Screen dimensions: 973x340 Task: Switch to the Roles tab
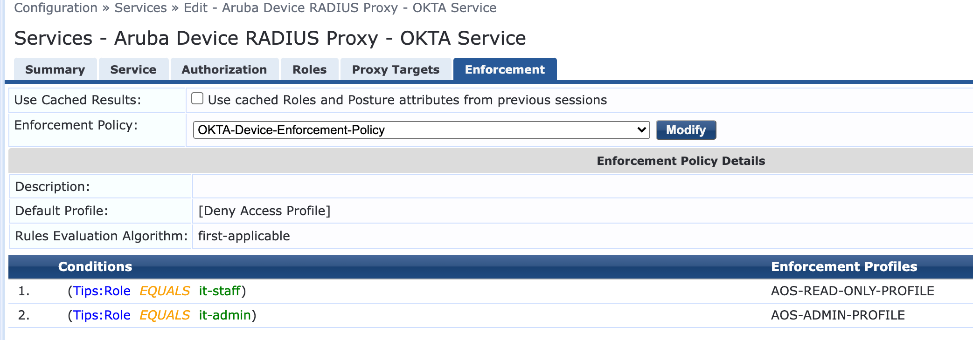click(x=309, y=69)
